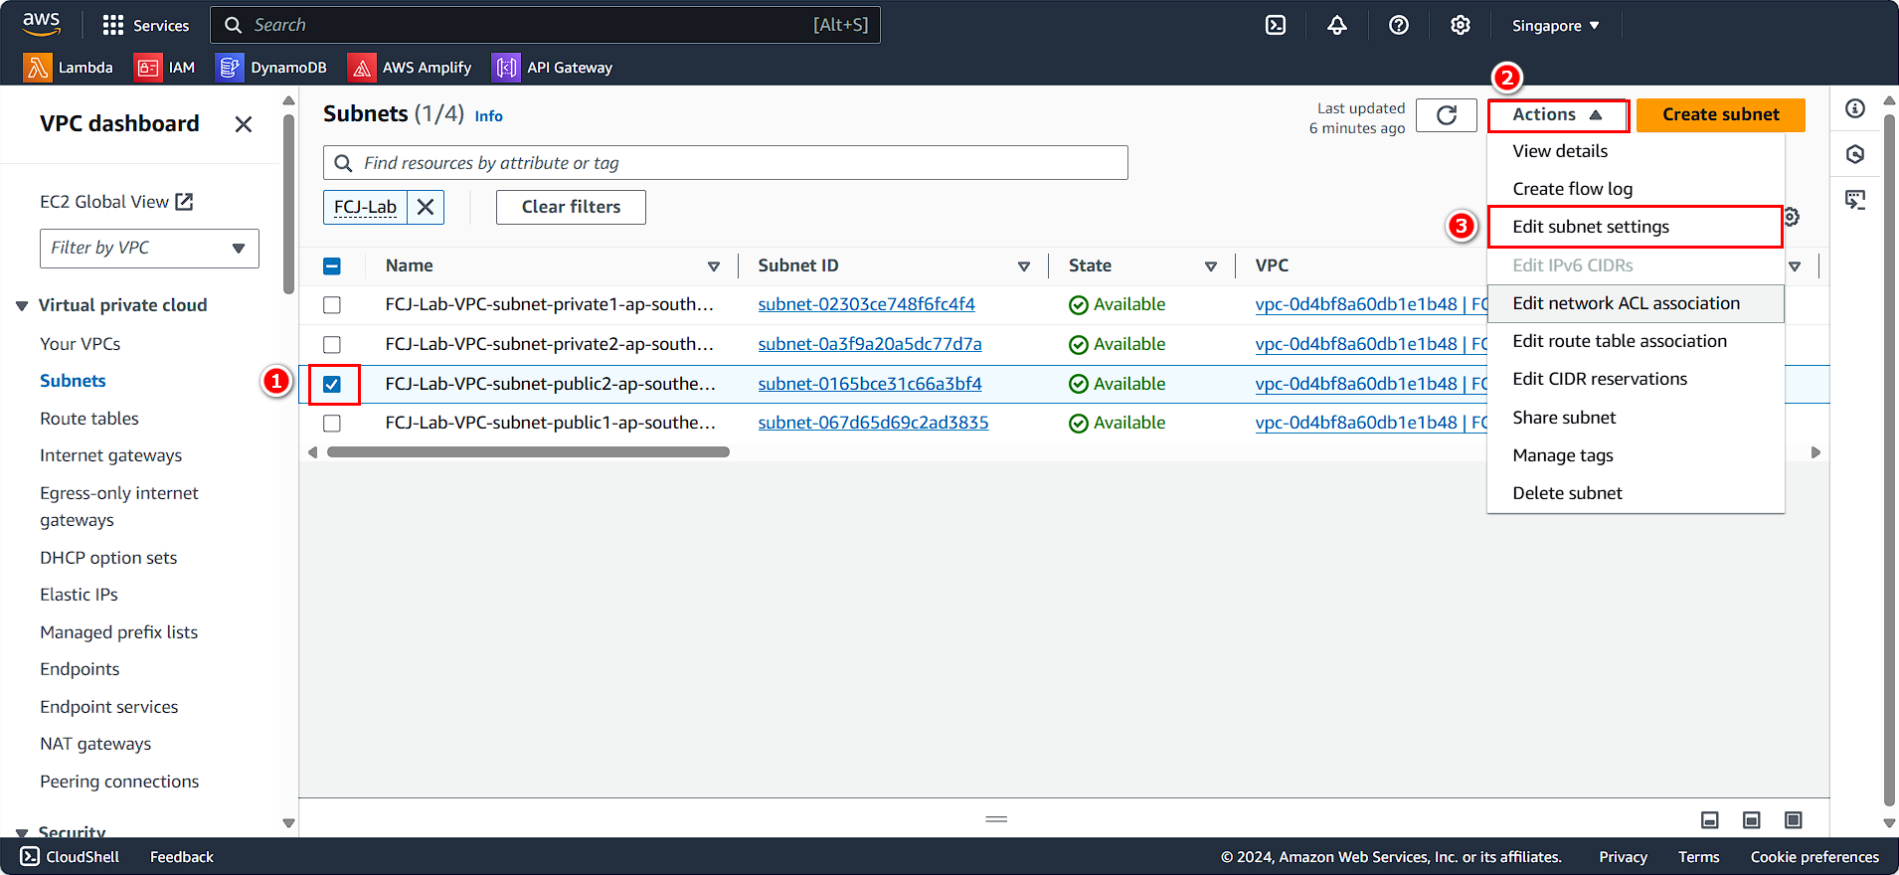The width and height of the screenshot is (1899, 875).
Task: Collapse the Virtual private cloud section
Action: [22, 306]
